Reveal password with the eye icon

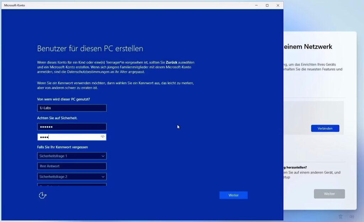pyautogui.click(x=102, y=137)
